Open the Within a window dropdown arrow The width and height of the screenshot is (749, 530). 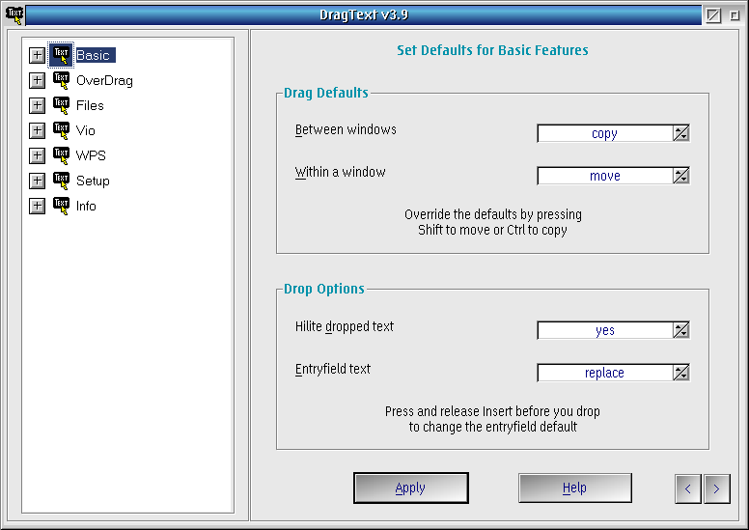(680, 176)
